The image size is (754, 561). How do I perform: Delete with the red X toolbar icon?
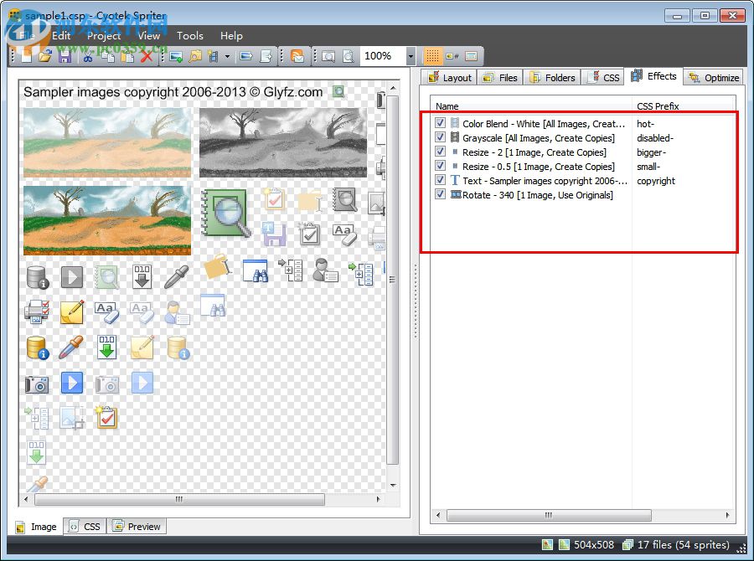(146, 56)
